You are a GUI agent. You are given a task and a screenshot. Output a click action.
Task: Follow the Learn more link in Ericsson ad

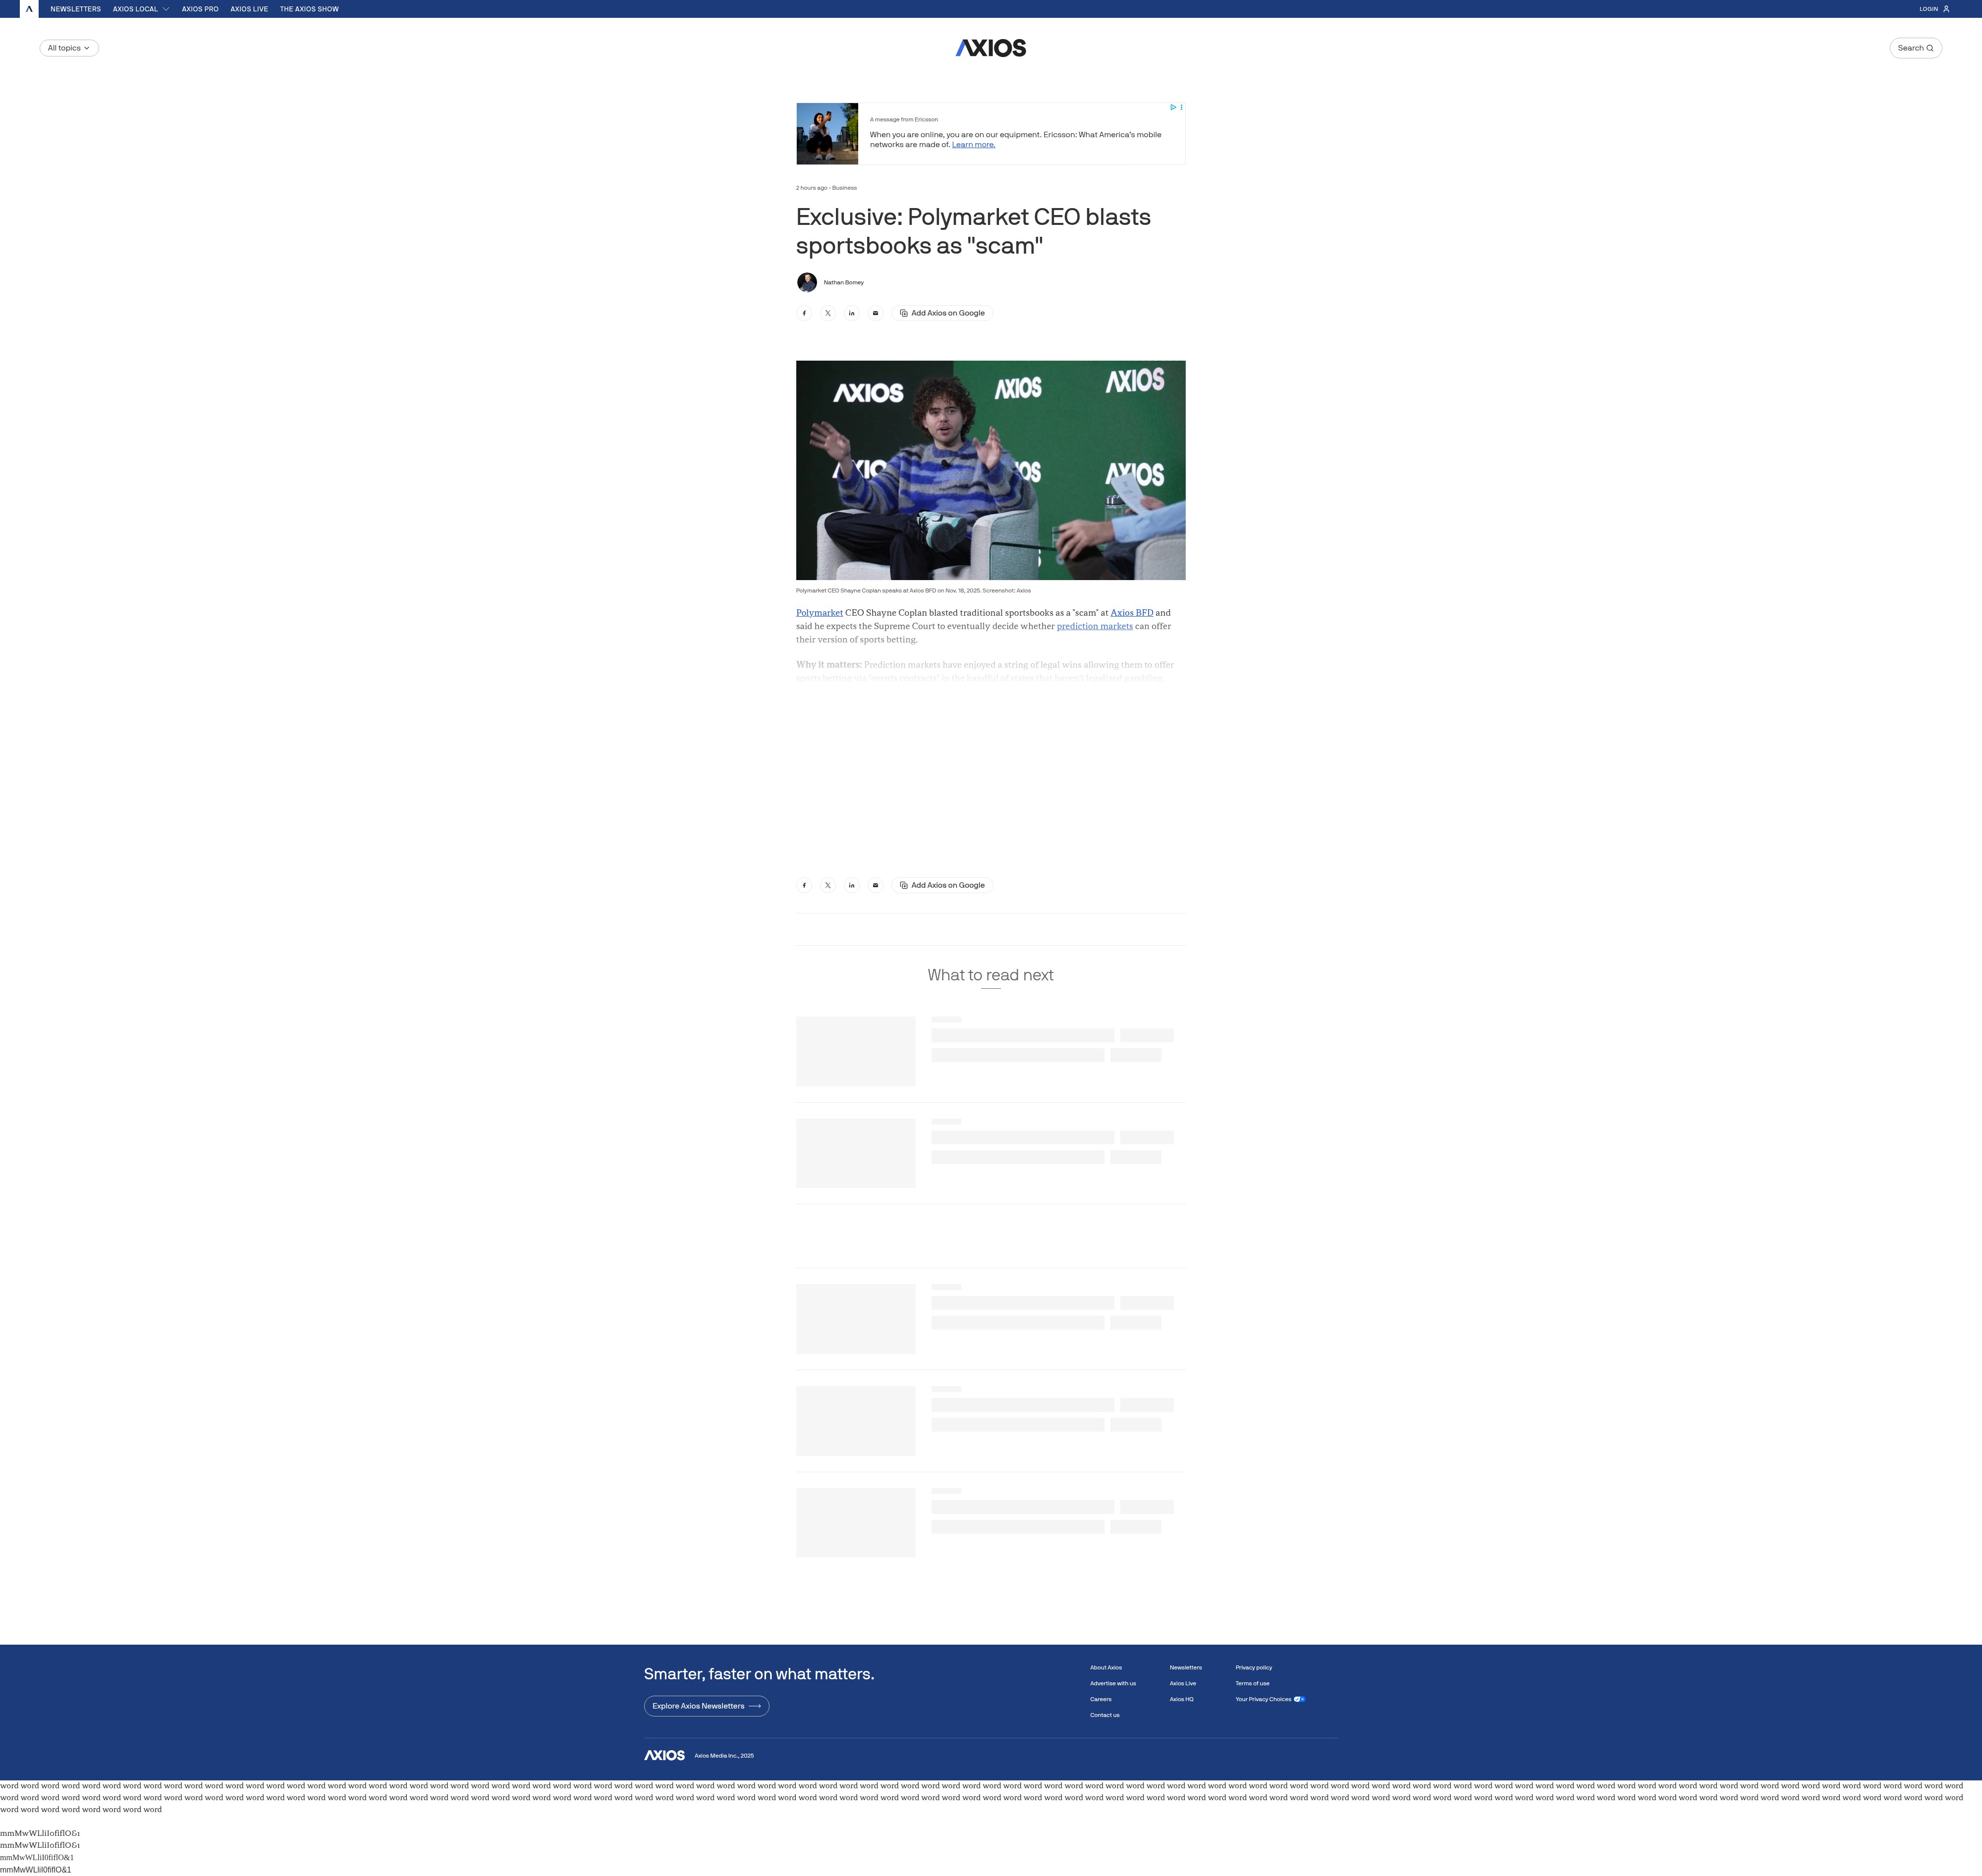(973, 145)
